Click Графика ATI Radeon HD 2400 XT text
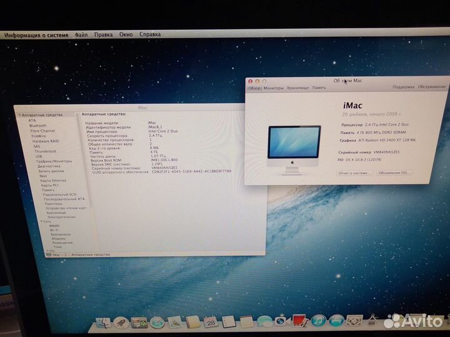 (x=377, y=140)
